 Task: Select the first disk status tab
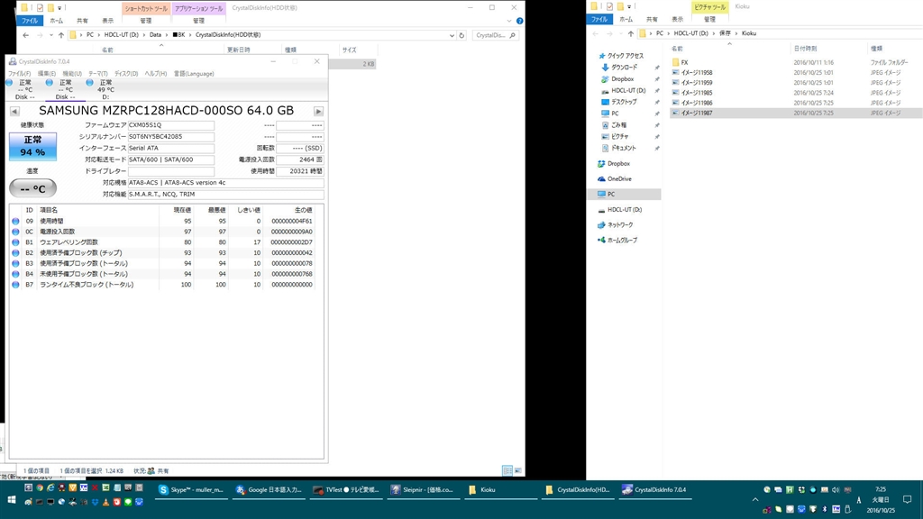point(24,89)
